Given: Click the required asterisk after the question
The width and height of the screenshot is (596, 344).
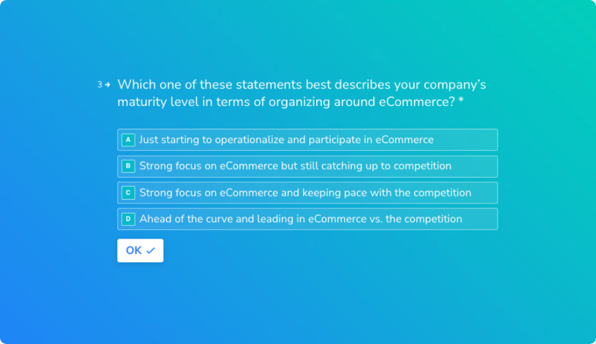Looking at the screenshot, I should (461, 100).
